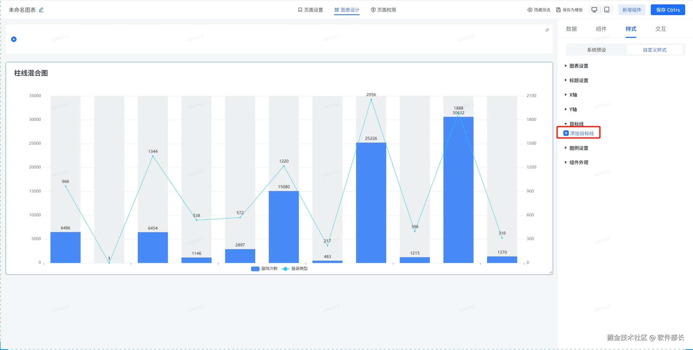
Task: Switch to desktop preview icon
Action: point(594,10)
